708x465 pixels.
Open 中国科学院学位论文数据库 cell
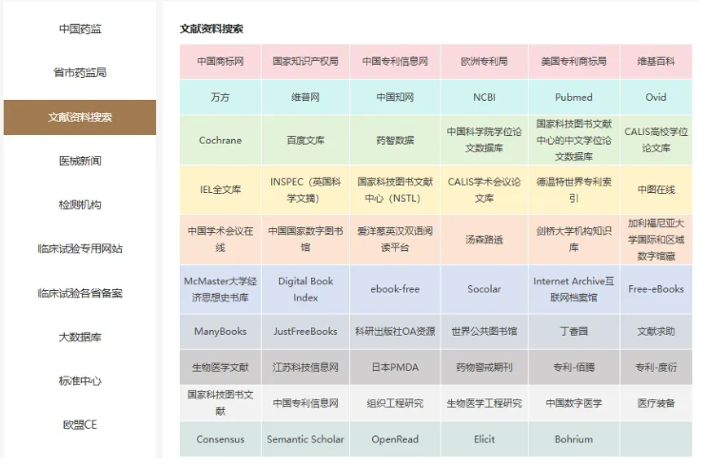[490, 142]
